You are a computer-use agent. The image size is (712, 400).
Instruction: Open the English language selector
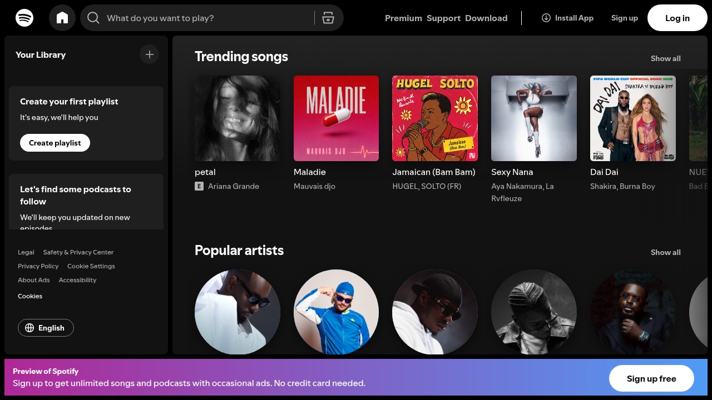click(46, 328)
